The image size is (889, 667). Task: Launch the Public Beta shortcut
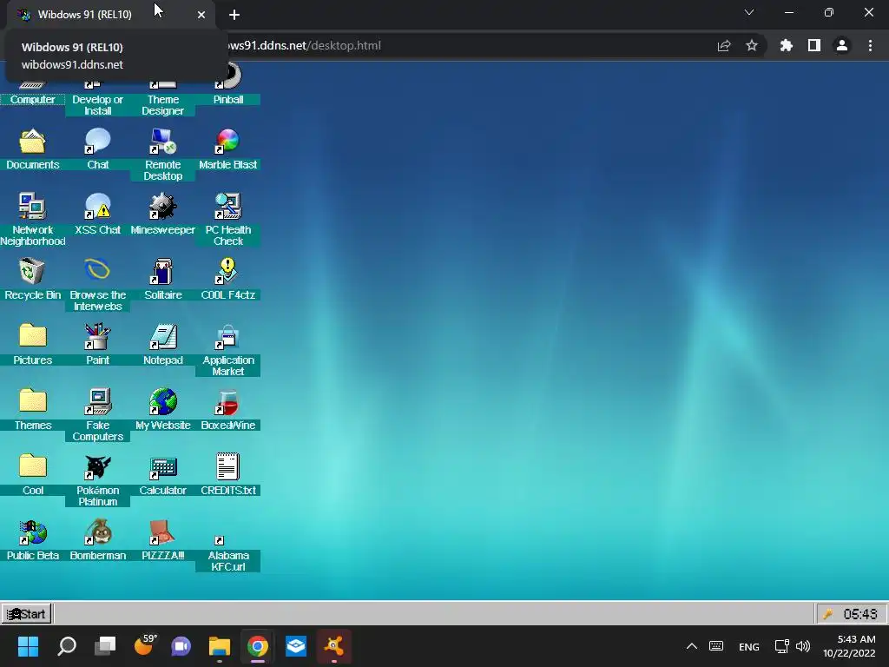point(32,532)
